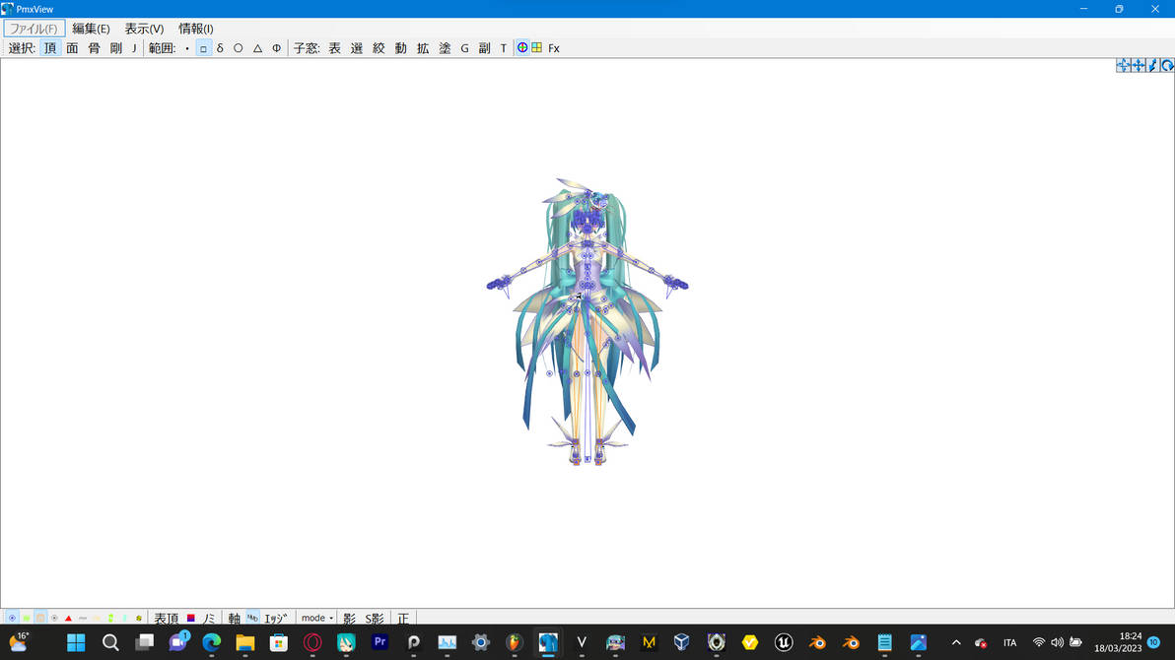The width and height of the screenshot is (1175, 660).
Task: Toggle the エッジ edge display
Action: tap(275, 618)
